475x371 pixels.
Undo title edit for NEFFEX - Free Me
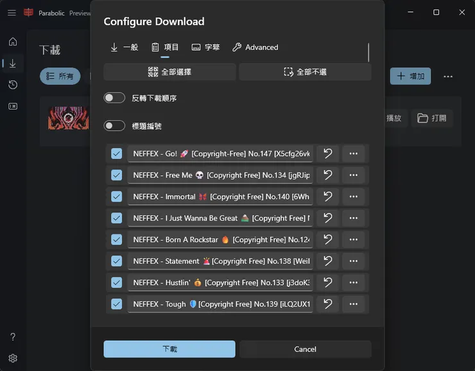(x=328, y=175)
